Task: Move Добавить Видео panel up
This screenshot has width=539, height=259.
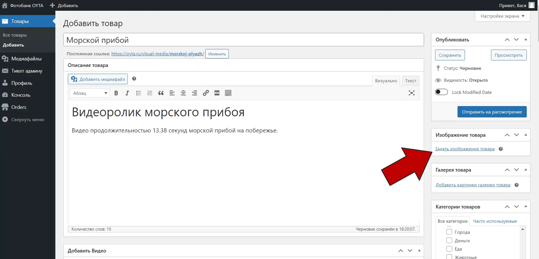Action: tap(401, 251)
